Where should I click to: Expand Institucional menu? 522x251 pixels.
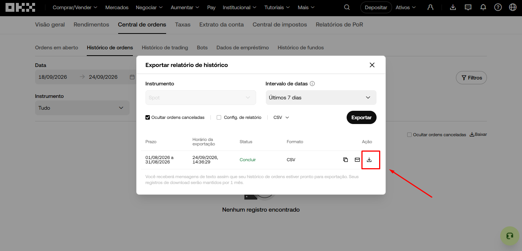tap(240, 7)
